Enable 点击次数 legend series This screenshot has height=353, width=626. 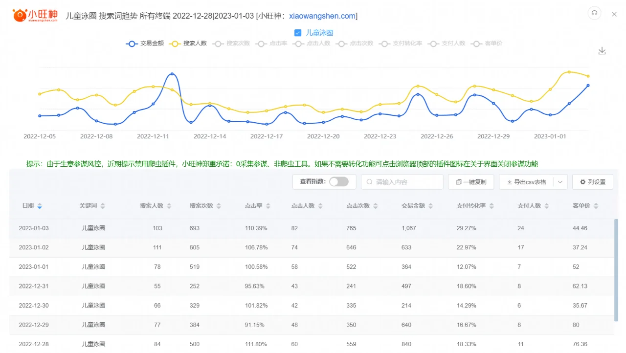[x=355, y=44]
